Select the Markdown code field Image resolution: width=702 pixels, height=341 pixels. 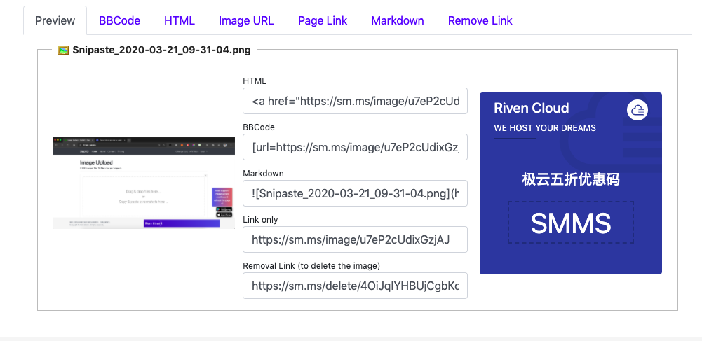[355, 193]
